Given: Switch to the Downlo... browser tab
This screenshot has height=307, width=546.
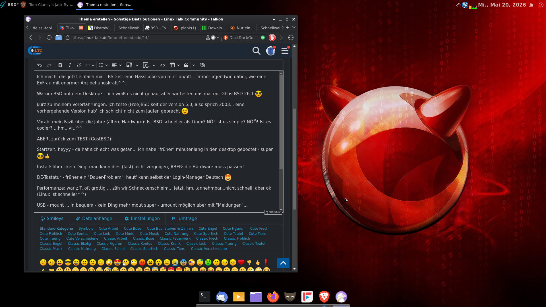Looking at the screenshot, I should 214,28.
